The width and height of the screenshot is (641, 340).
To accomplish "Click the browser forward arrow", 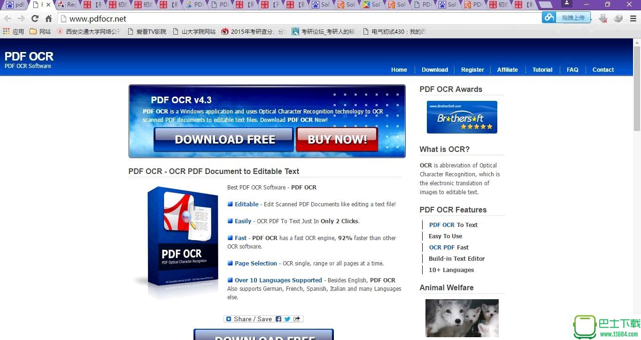I will pyautogui.click(x=21, y=19).
